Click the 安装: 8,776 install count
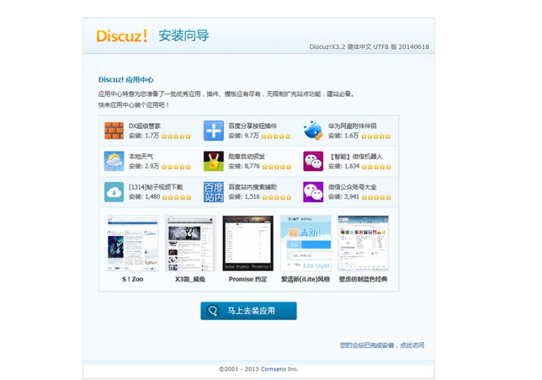 (x=244, y=166)
